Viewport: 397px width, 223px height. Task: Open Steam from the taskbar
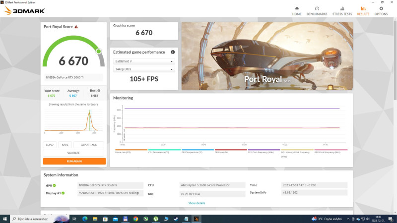pyautogui.click(x=176, y=219)
